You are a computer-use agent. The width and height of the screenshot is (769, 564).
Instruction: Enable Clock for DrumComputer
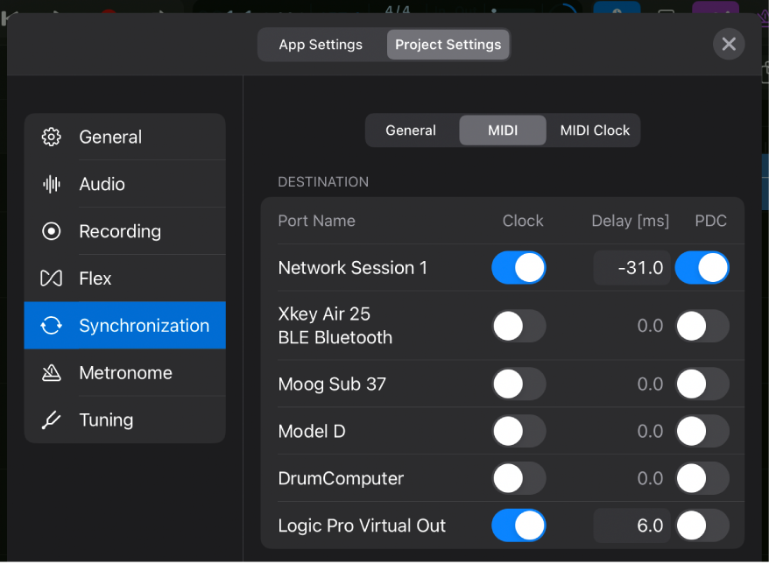point(519,478)
